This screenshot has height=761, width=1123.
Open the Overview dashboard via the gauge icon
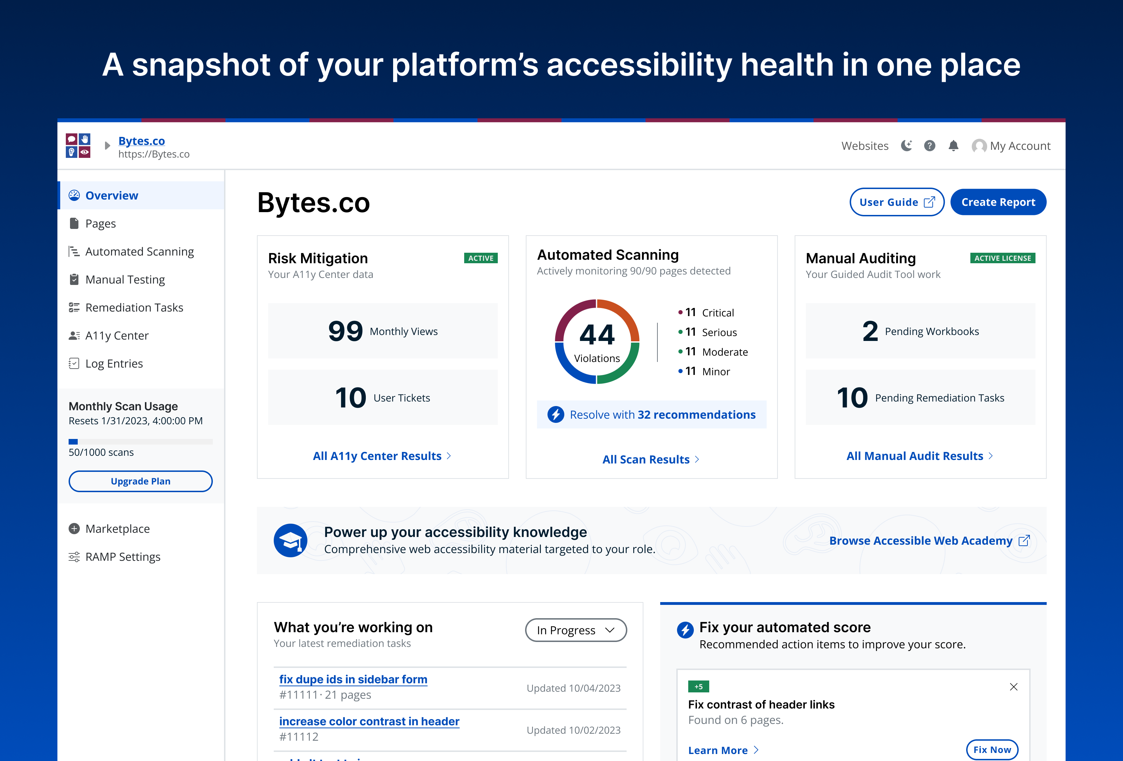(x=75, y=195)
